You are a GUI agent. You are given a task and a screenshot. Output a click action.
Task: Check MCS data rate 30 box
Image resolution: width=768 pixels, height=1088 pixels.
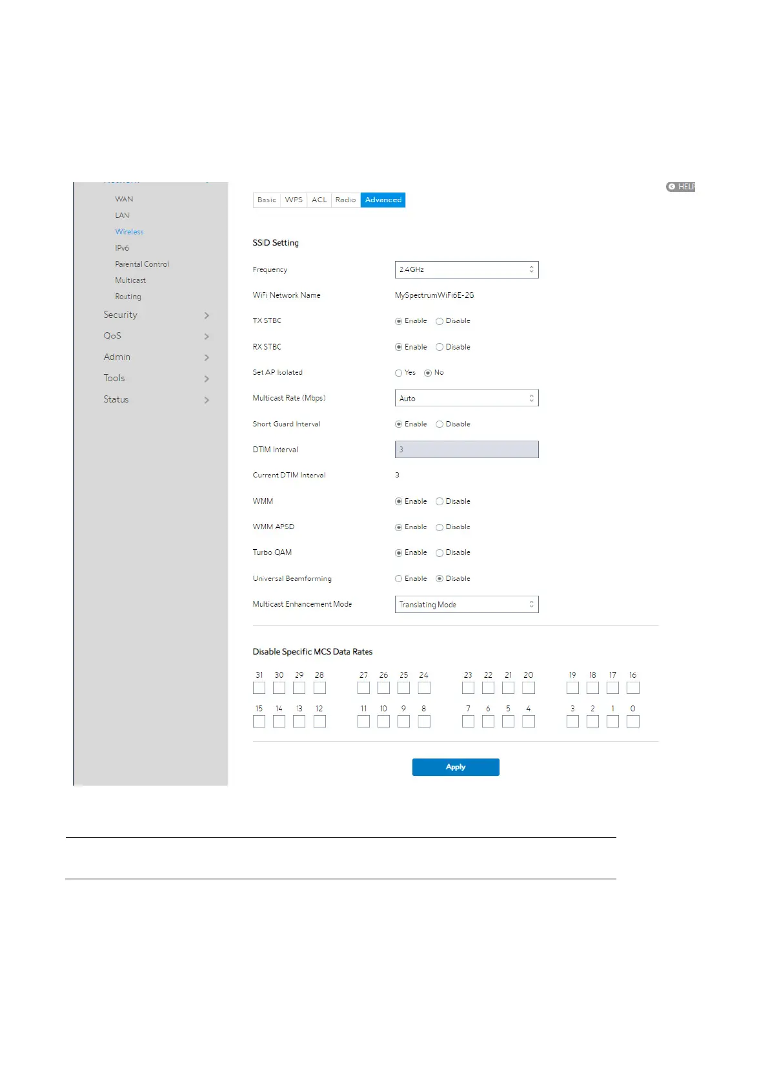tap(279, 688)
